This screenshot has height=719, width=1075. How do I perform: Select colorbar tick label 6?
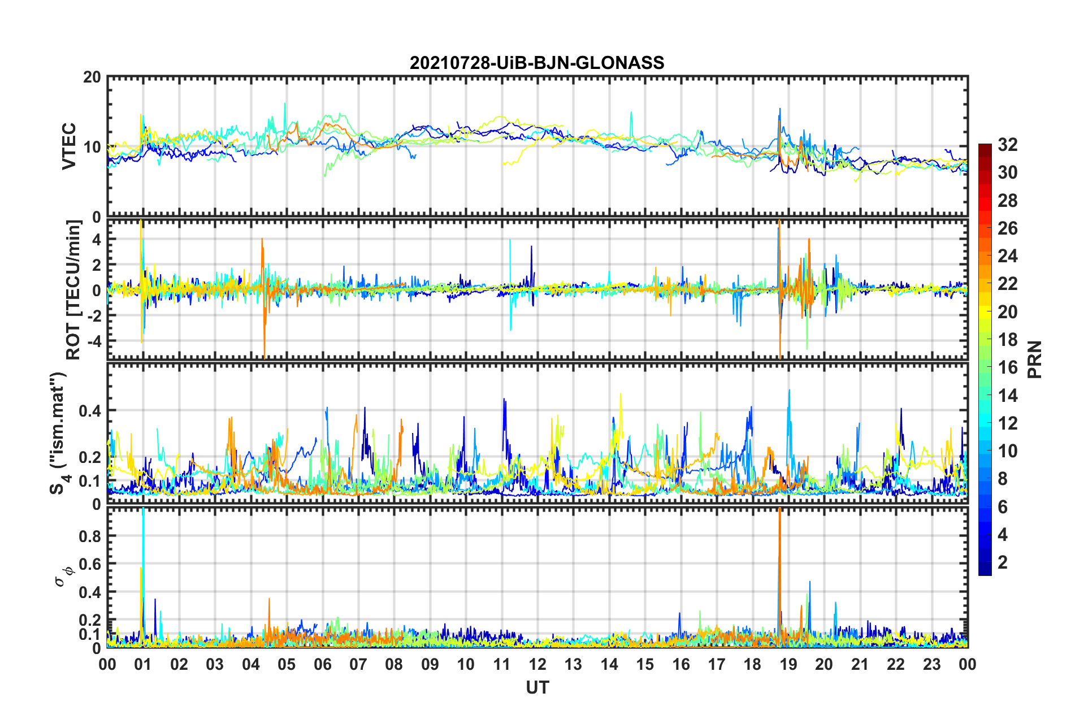pyautogui.click(x=1003, y=507)
